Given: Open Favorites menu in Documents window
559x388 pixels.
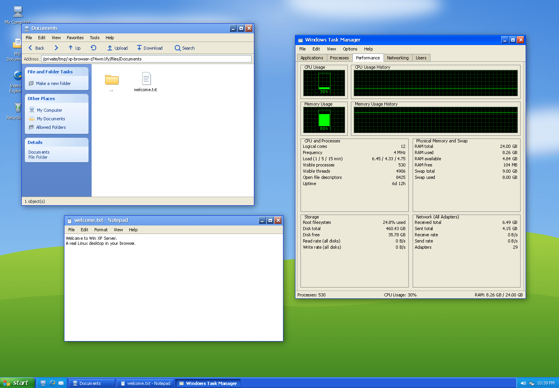Looking at the screenshot, I should pyautogui.click(x=75, y=38).
